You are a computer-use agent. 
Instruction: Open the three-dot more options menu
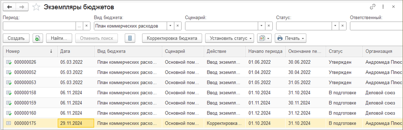[x=383, y=7]
